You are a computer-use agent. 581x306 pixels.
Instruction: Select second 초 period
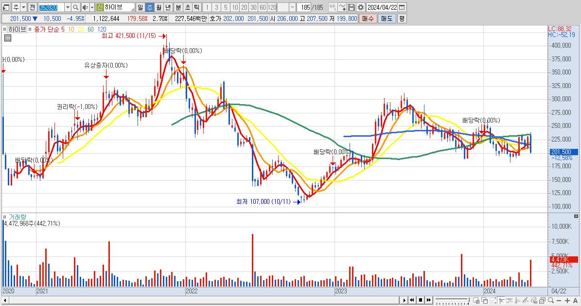click(x=188, y=7)
